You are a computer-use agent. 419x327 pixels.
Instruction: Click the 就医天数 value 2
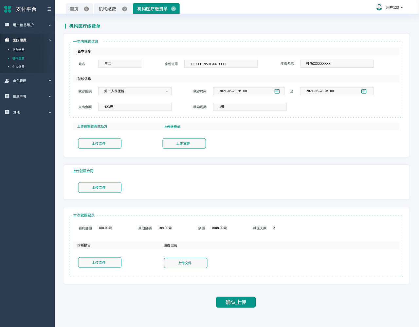pyautogui.click(x=274, y=228)
